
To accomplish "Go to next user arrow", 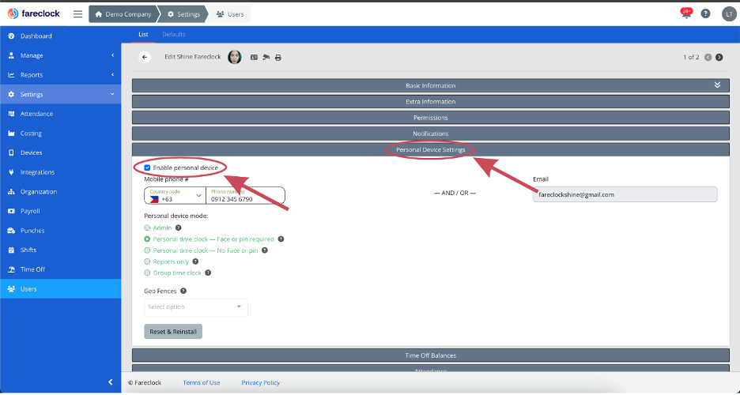I will [719, 57].
